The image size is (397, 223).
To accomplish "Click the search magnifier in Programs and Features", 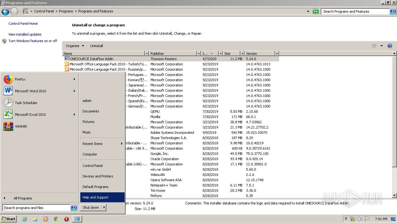I will pos(393,11).
